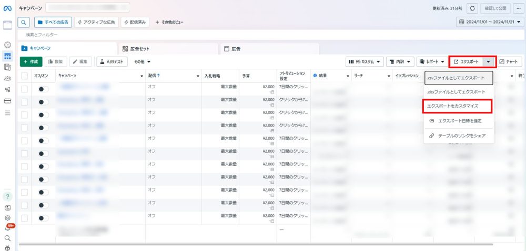Select .xlsxファイルとしてエクスポート

459,92
